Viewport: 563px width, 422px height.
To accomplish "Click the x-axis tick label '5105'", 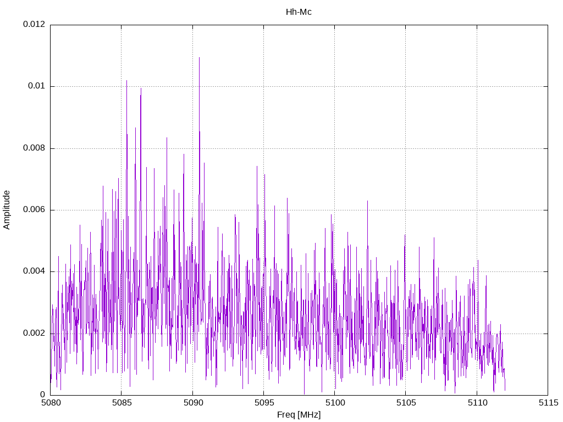I will click(406, 403).
